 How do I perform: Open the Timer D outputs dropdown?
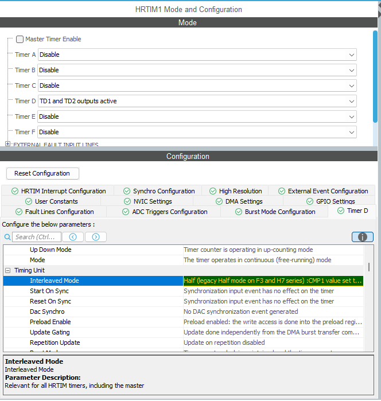197,101
